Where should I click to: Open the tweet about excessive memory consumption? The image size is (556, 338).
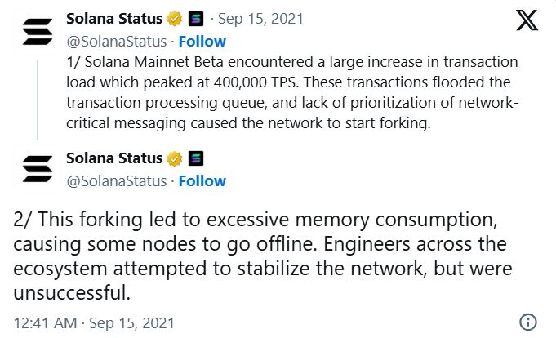pyautogui.click(x=262, y=256)
